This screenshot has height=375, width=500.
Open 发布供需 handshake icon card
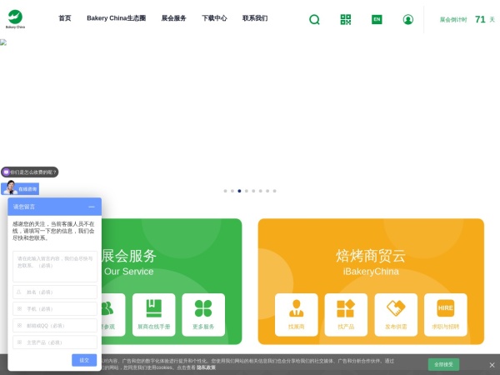[396, 315]
